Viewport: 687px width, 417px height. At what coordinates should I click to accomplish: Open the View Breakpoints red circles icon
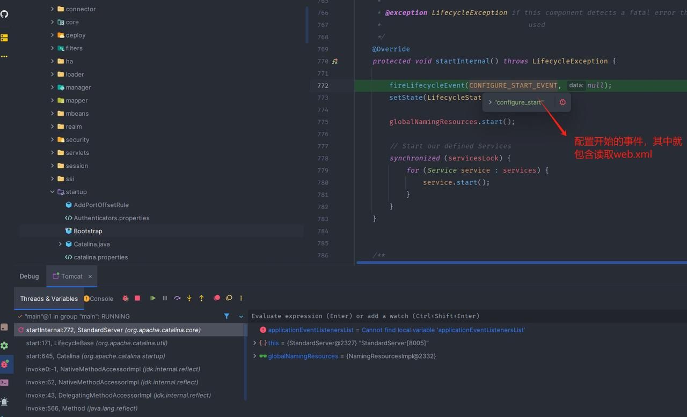coord(217,298)
